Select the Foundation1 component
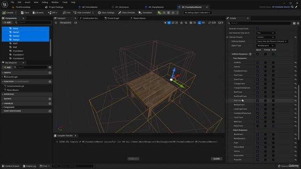 18,54
